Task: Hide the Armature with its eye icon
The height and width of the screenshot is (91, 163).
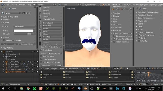Action: coord(32,52)
